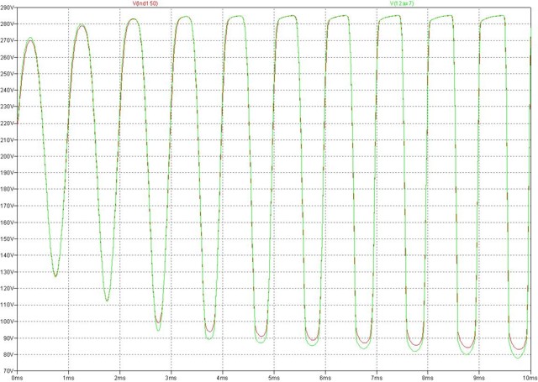This screenshot has width=538, height=382.
Task: Select the 8ms tick on the time axis
Action: click(x=427, y=377)
